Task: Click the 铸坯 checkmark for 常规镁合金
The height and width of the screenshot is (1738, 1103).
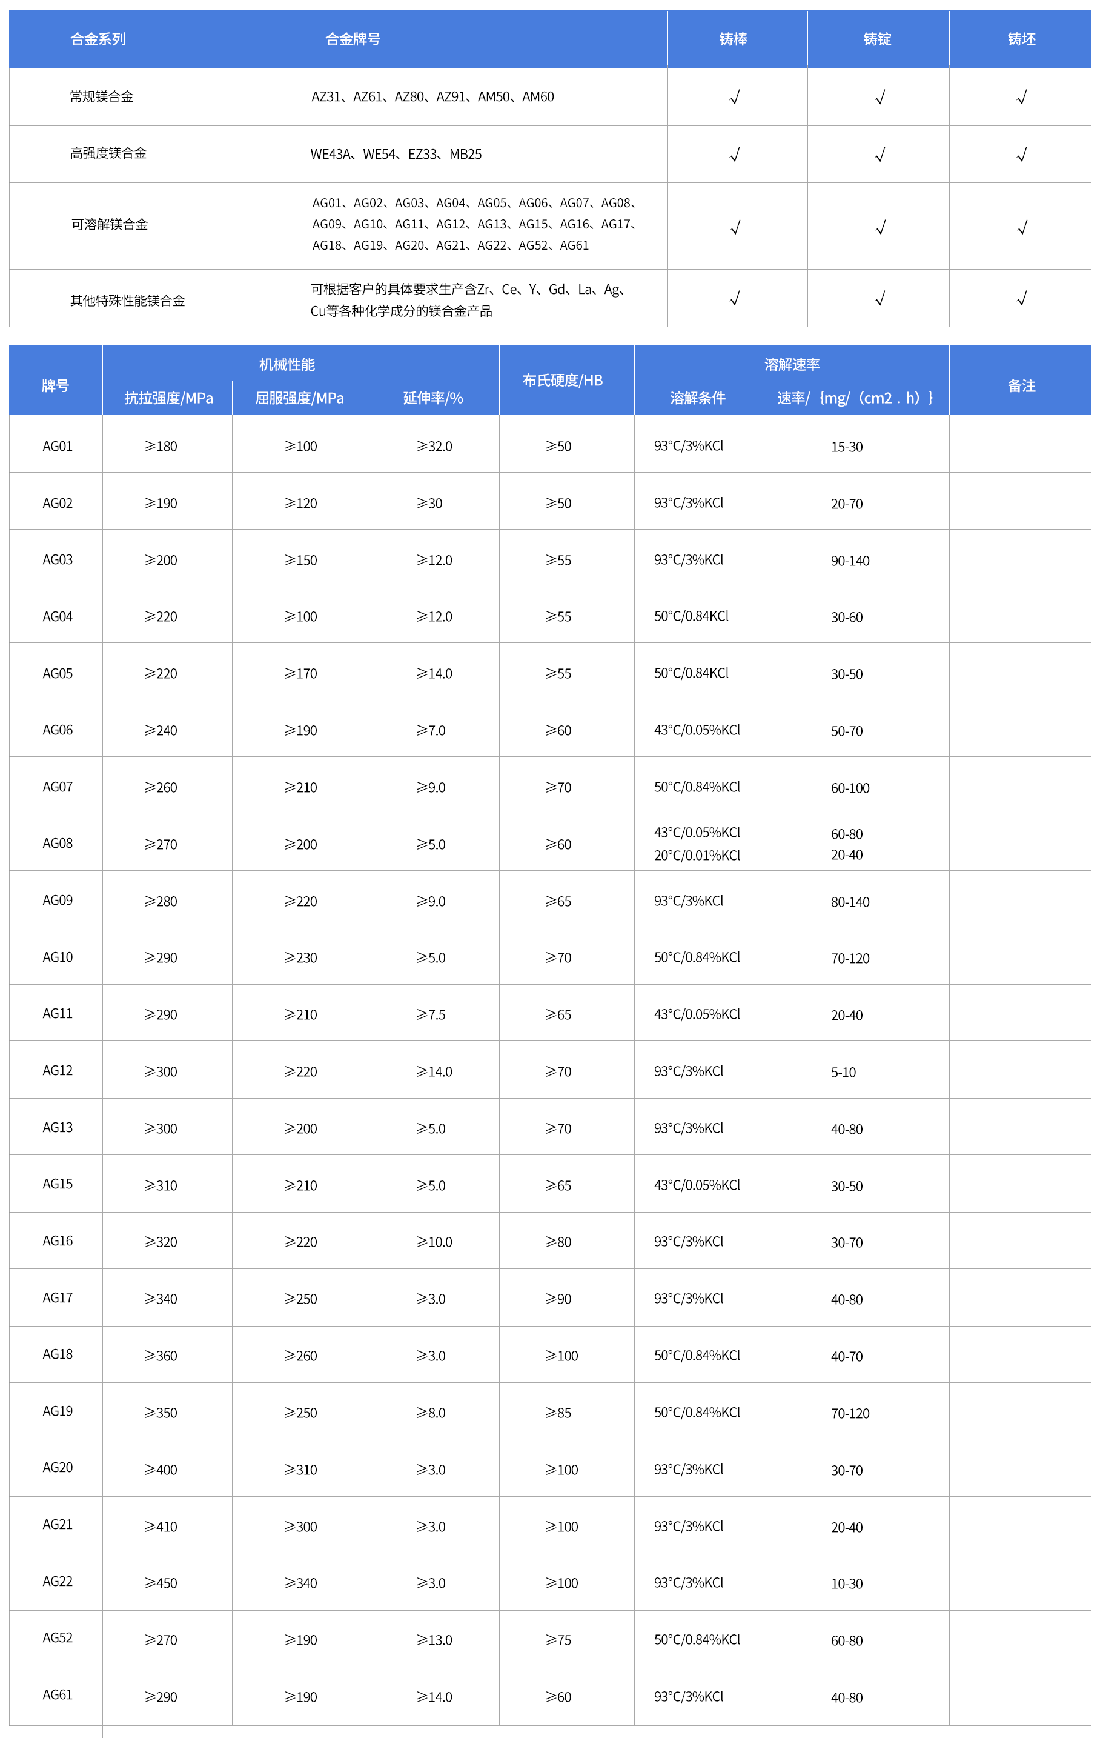Action: pos(1021,98)
